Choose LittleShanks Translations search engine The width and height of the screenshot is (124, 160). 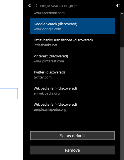point(73,42)
